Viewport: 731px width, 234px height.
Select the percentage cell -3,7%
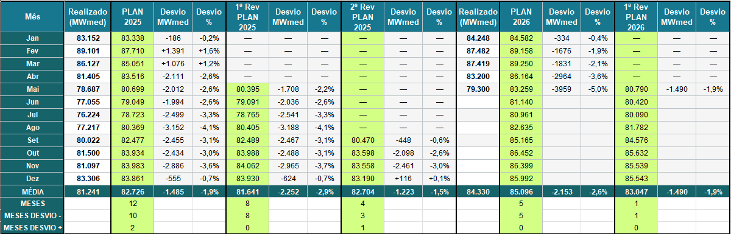click(x=325, y=165)
